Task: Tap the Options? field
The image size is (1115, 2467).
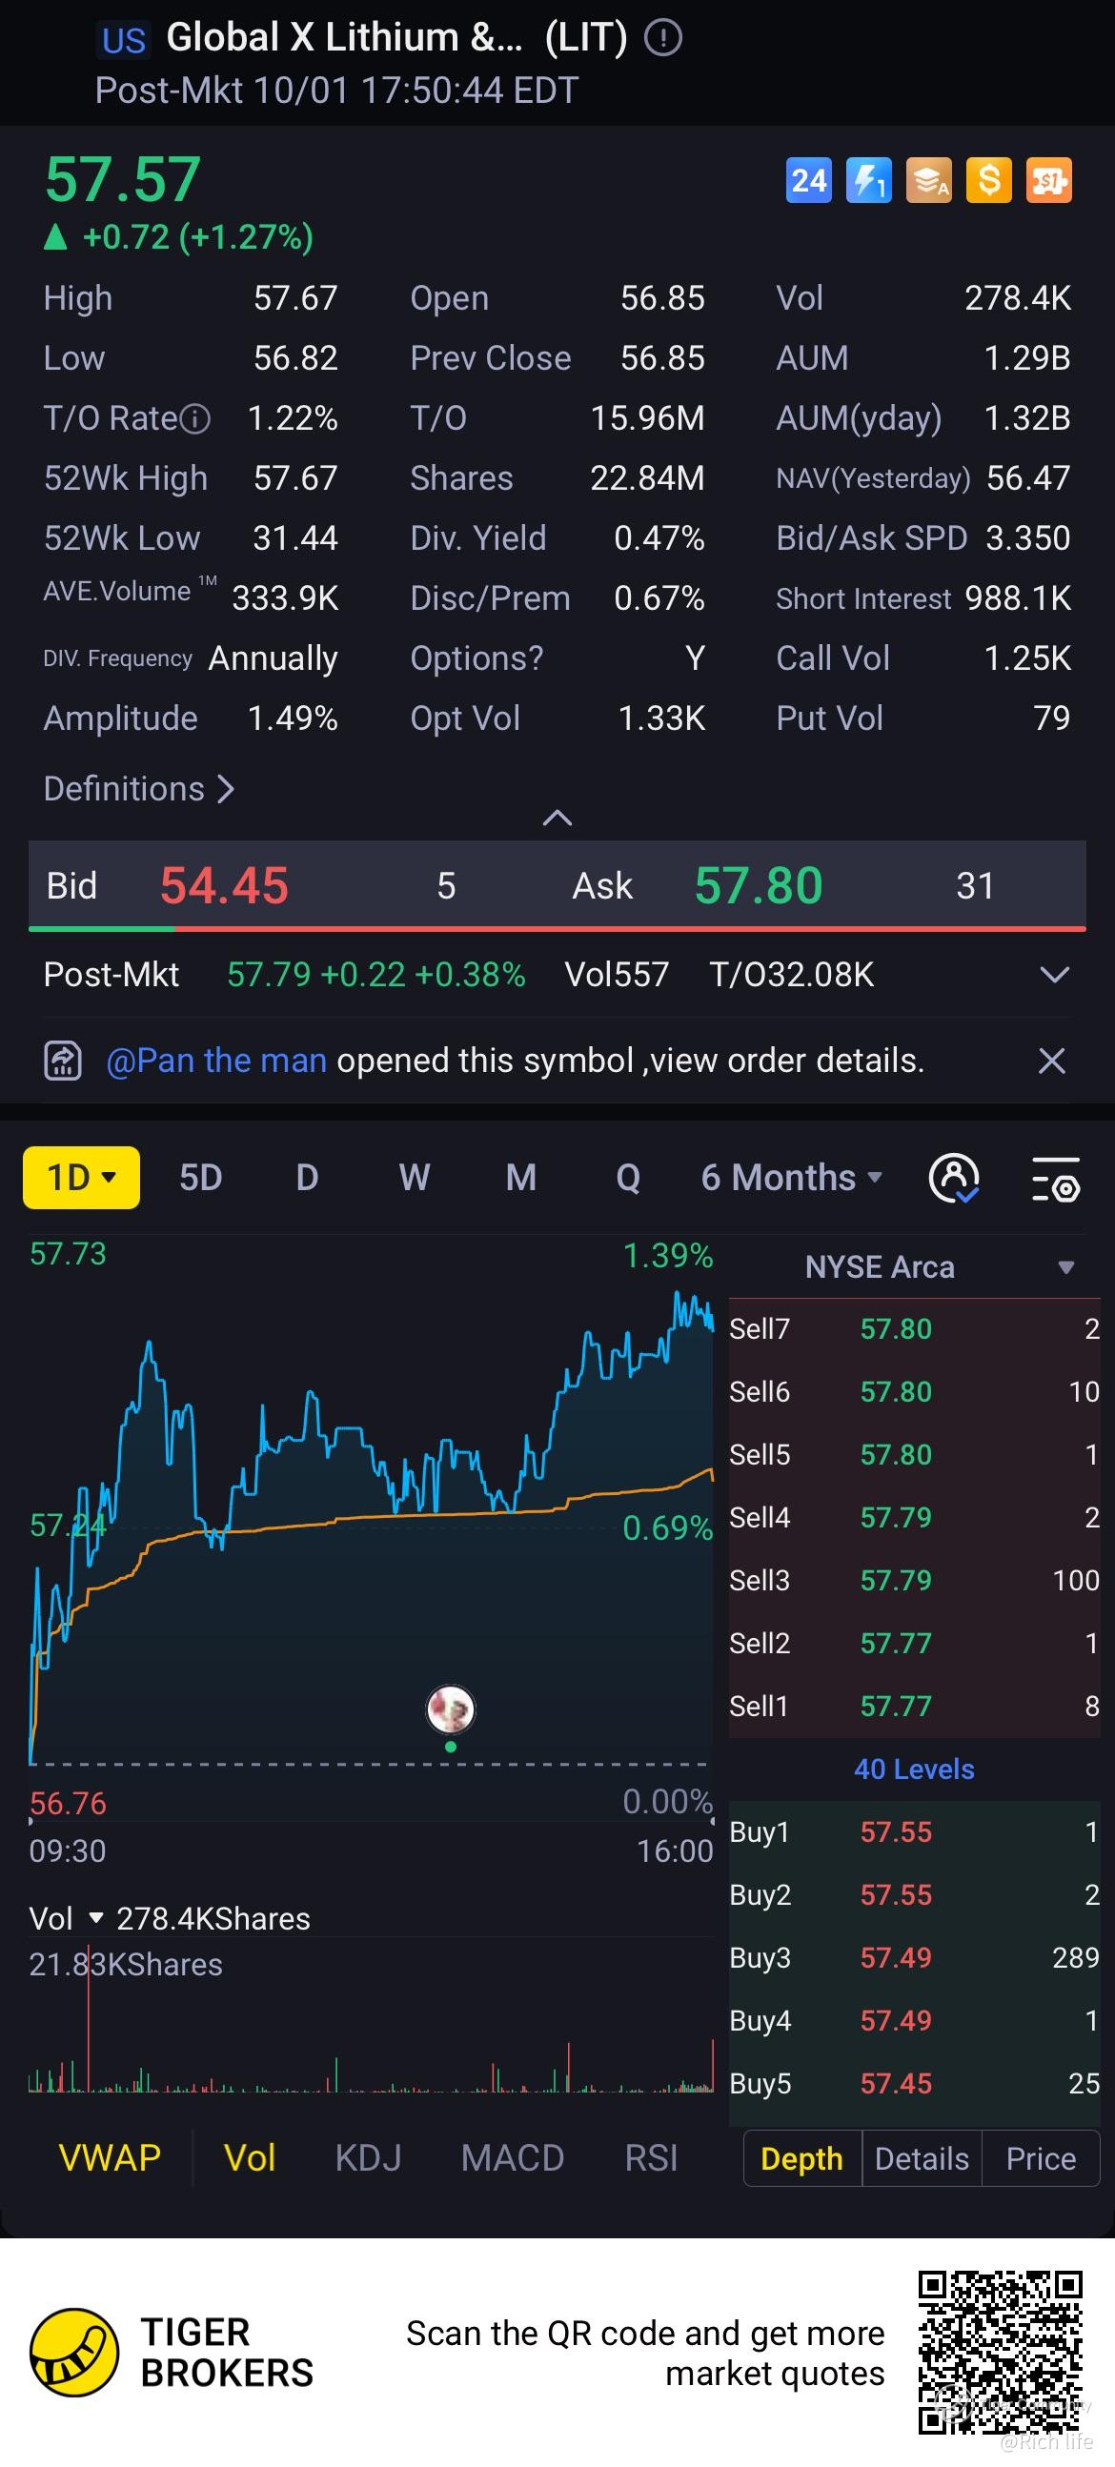Action: (x=557, y=658)
